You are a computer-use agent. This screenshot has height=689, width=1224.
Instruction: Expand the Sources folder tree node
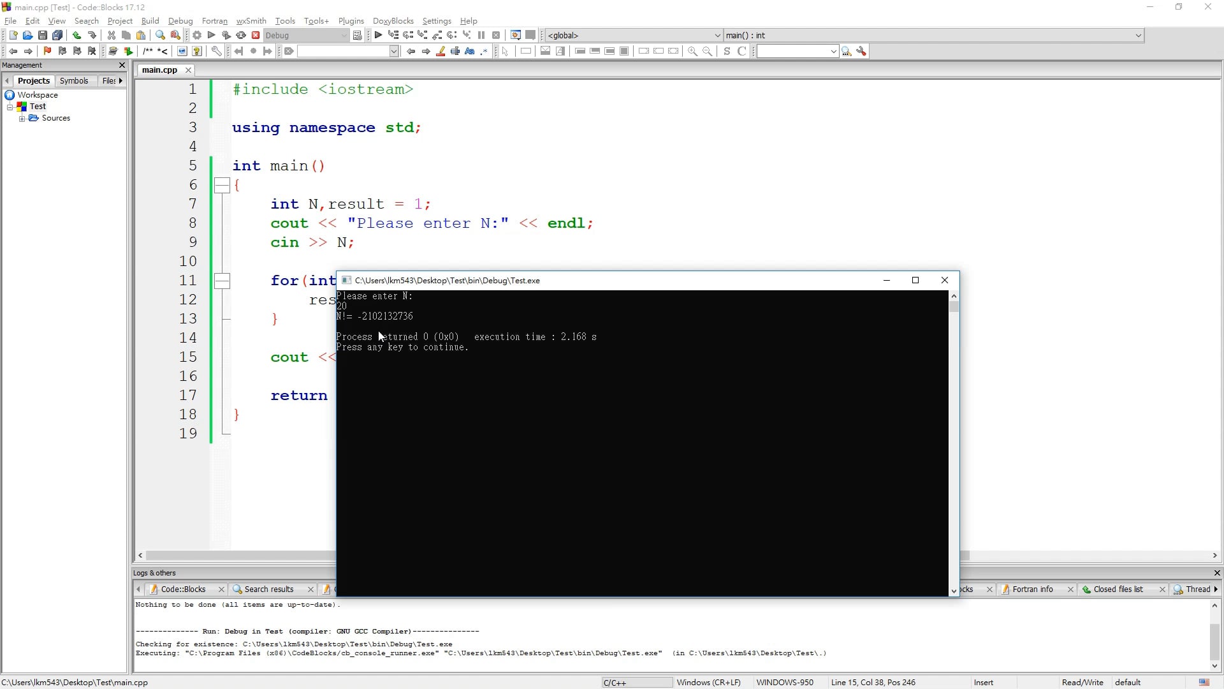(x=22, y=119)
